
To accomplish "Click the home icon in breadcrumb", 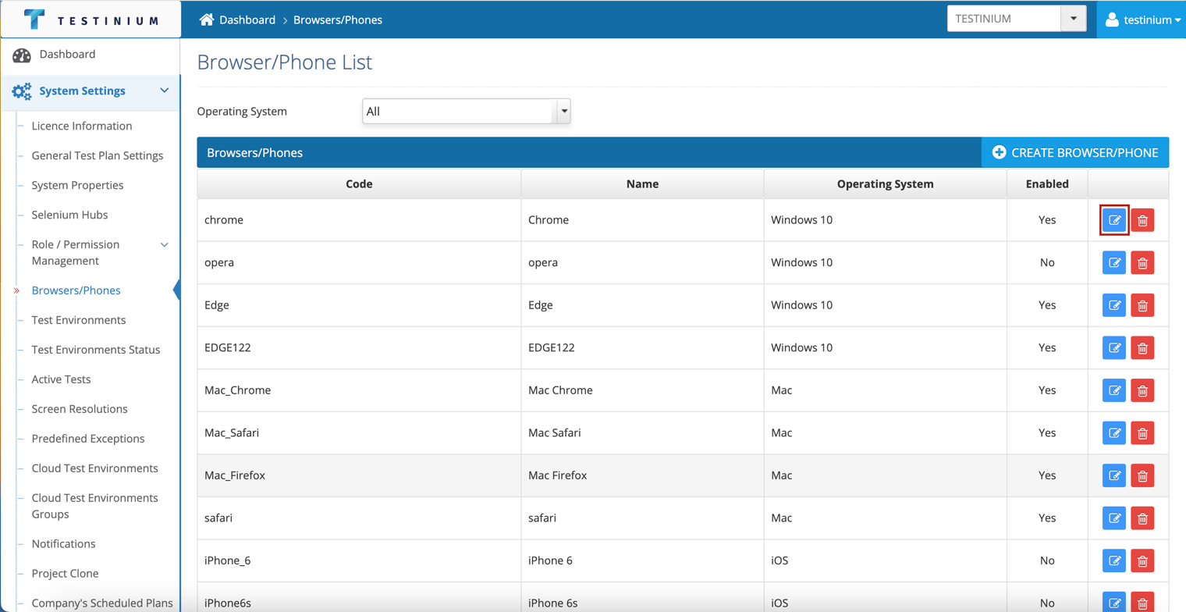I will tap(207, 20).
